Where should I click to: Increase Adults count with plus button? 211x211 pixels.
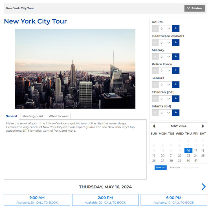176,28
